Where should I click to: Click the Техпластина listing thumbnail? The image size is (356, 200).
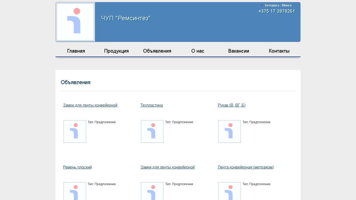(152, 132)
